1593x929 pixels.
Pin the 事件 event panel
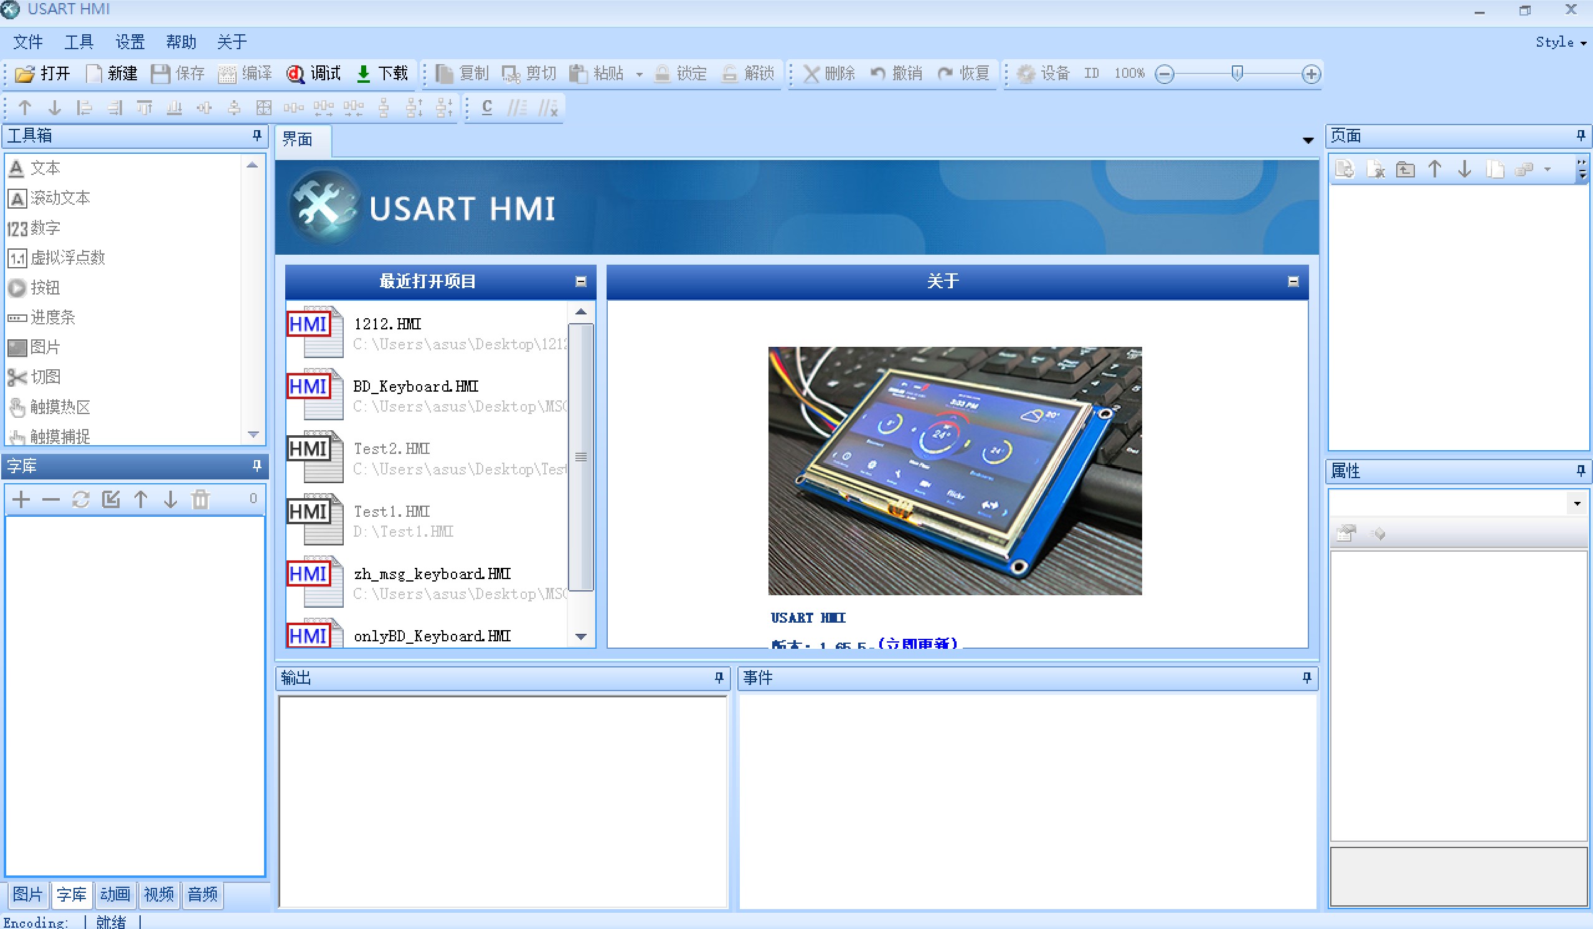pyautogui.click(x=1307, y=677)
